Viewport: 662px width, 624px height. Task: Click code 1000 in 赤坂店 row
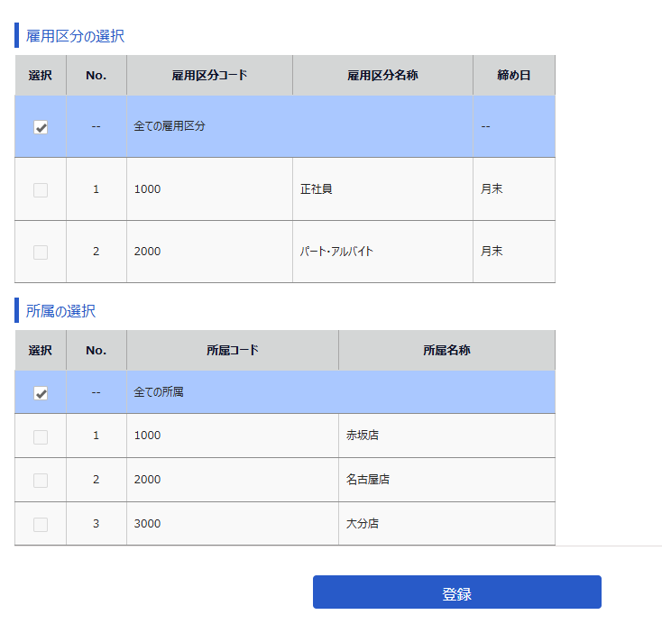tap(147, 436)
